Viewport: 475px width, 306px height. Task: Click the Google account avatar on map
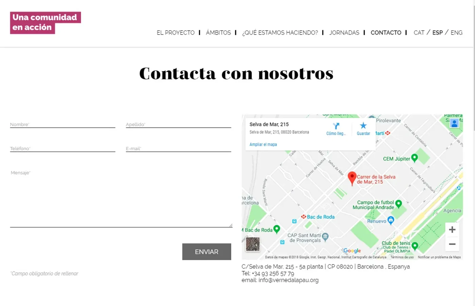click(x=454, y=123)
